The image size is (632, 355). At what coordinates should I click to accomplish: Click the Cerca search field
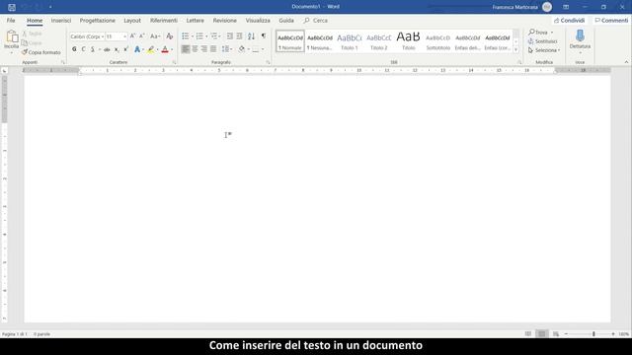pos(316,20)
